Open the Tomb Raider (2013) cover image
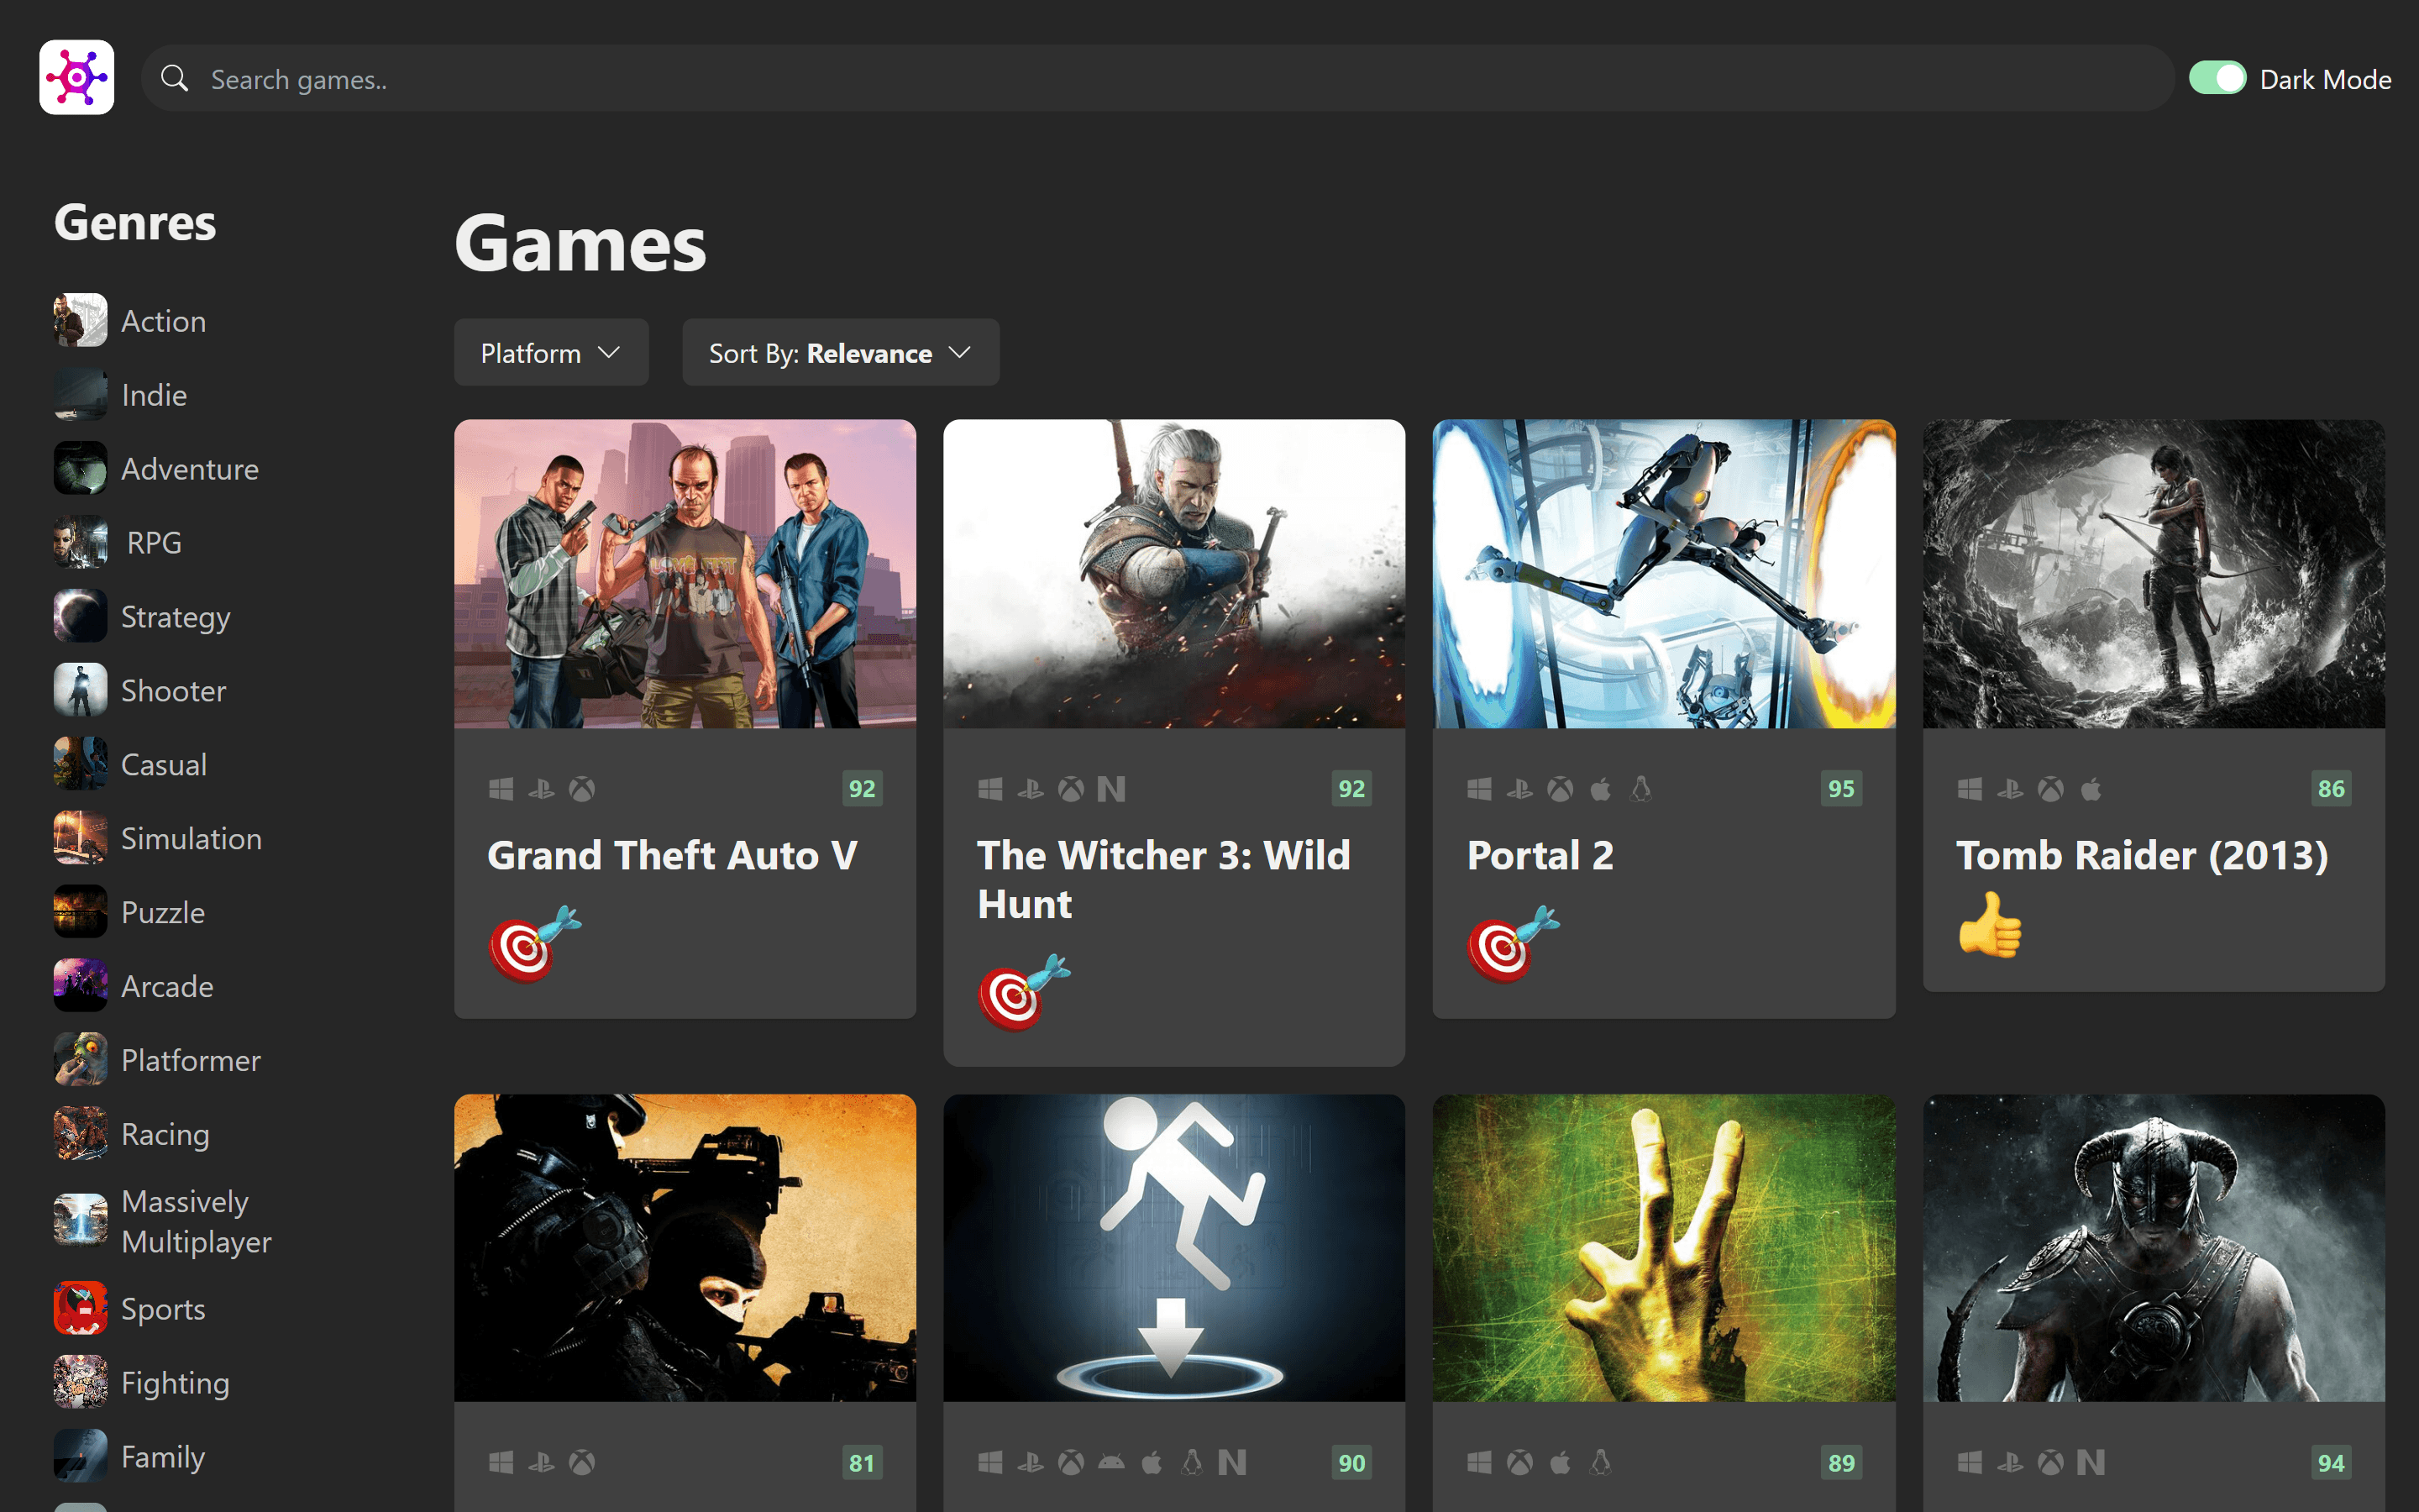 [x=2153, y=574]
